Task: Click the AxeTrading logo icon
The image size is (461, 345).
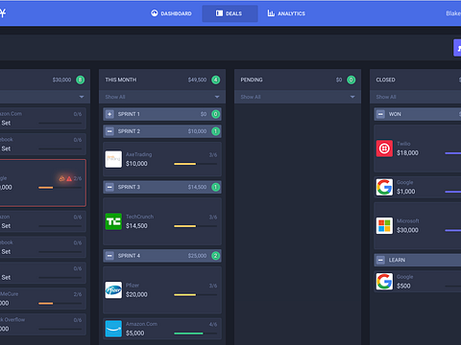Action: 113,159
